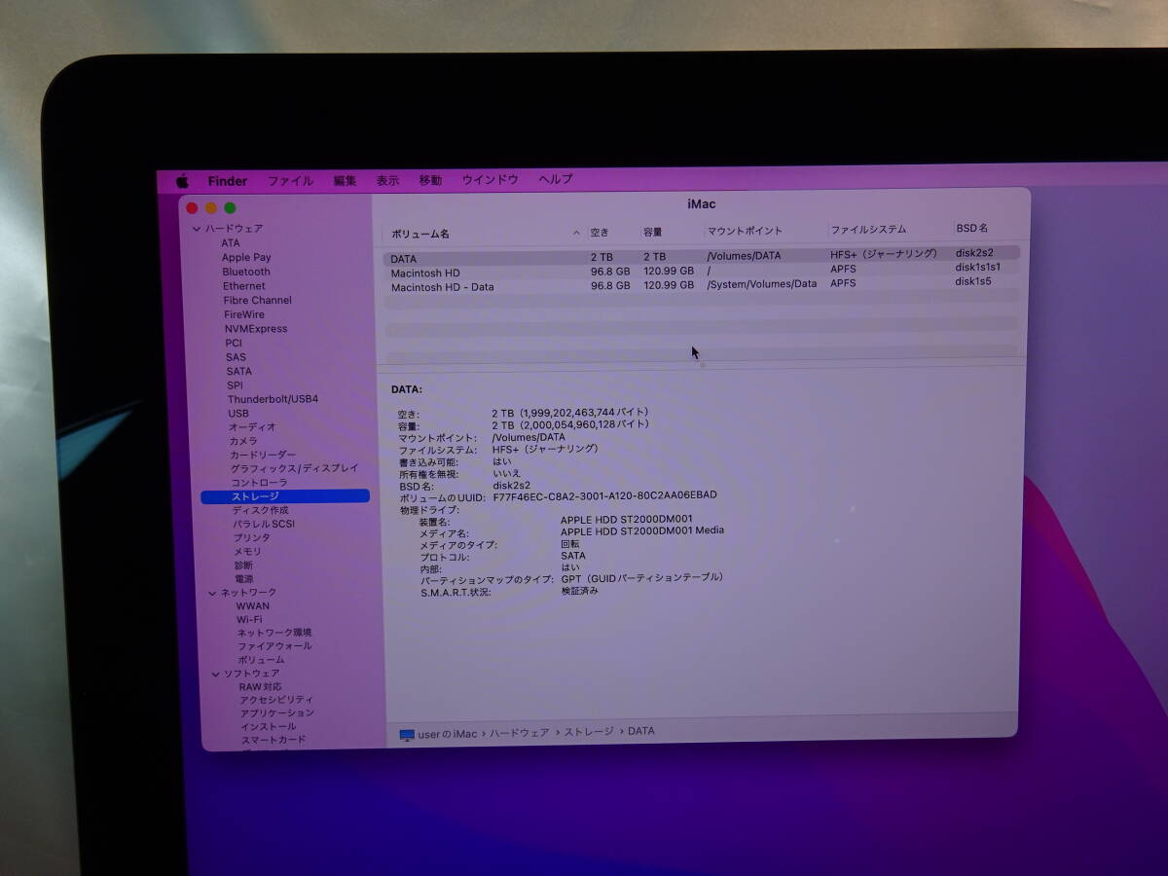Select Apple Pay in the sidebar
Image resolution: width=1168 pixels, height=876 pixels.
tap(246, 258)
